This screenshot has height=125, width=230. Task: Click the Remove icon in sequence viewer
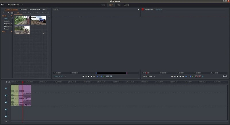(196, 76)
